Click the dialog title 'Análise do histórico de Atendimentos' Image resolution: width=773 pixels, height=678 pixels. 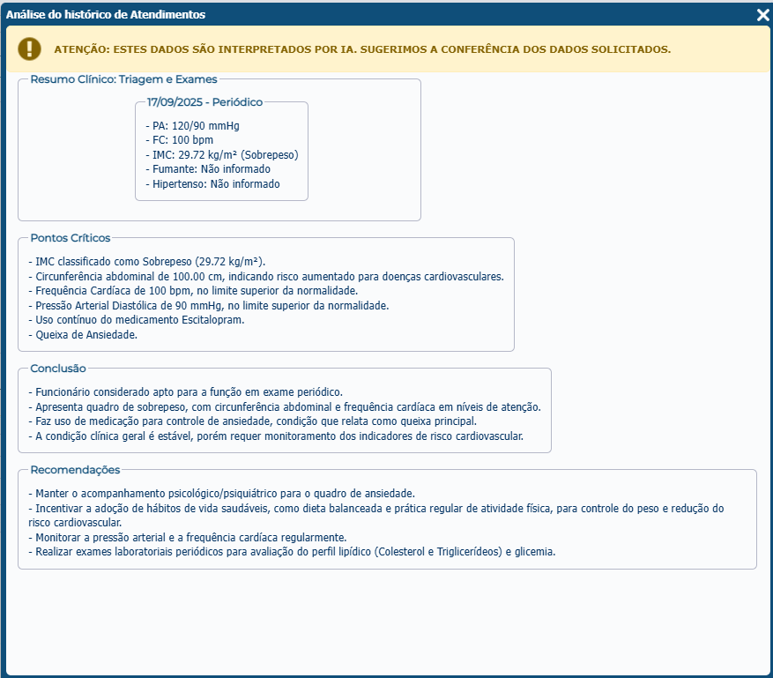106,14
